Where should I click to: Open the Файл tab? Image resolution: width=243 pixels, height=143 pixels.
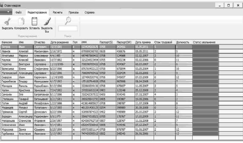point(18,12)
